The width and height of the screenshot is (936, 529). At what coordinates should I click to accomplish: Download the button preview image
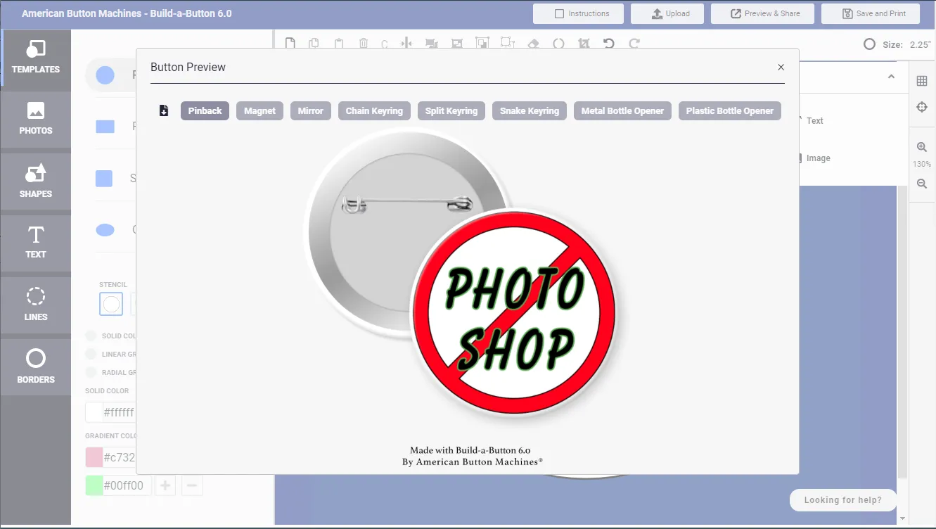click(164, 110)
